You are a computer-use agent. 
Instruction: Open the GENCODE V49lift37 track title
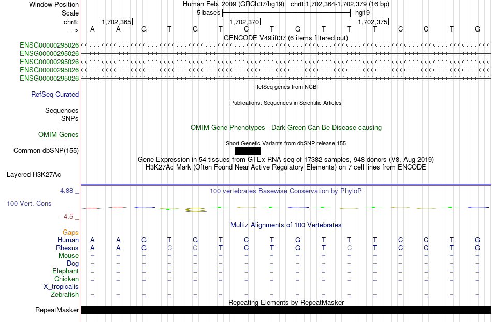coord(286,38)
